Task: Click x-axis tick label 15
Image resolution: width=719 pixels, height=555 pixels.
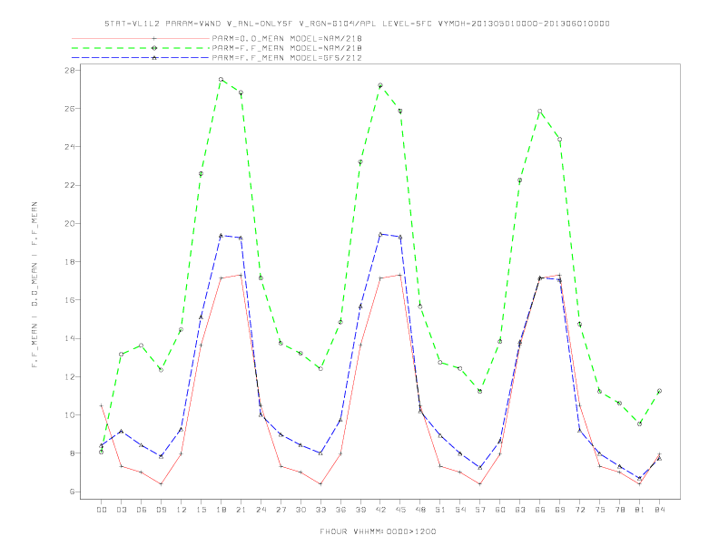Action: pos(201,510)
